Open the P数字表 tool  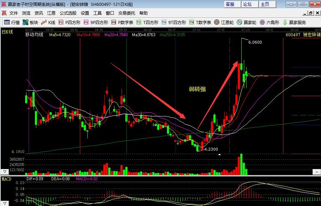click(x=122, y=22)
